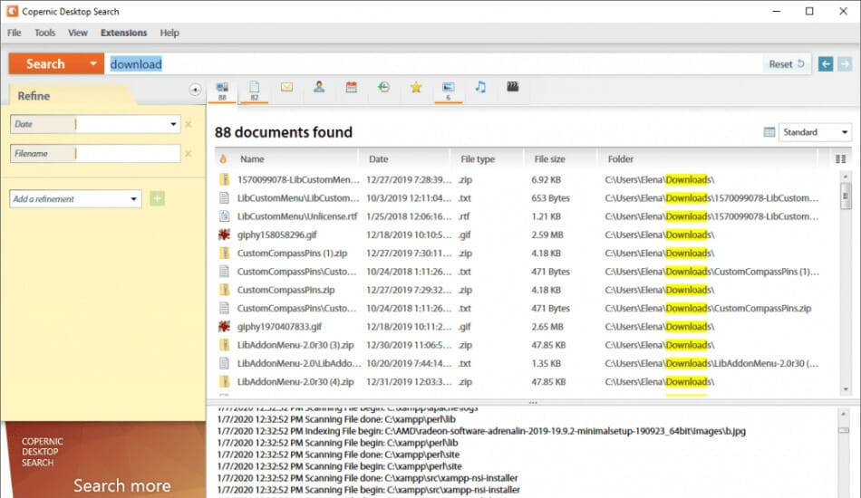This screenshot has width=861, height=498.
Task: Sort results by File type column
Action: (478, 159)
